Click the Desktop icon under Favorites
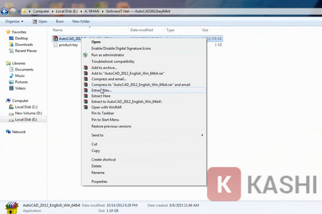The image size is (322, 214). [x=10, y=39]
